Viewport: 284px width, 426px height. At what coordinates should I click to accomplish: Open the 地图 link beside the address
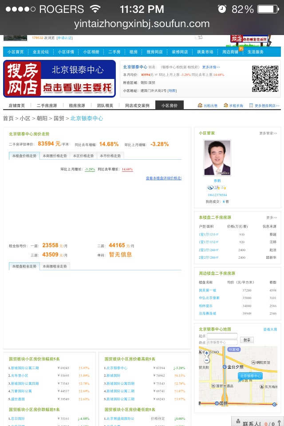[x=172, y=91]
